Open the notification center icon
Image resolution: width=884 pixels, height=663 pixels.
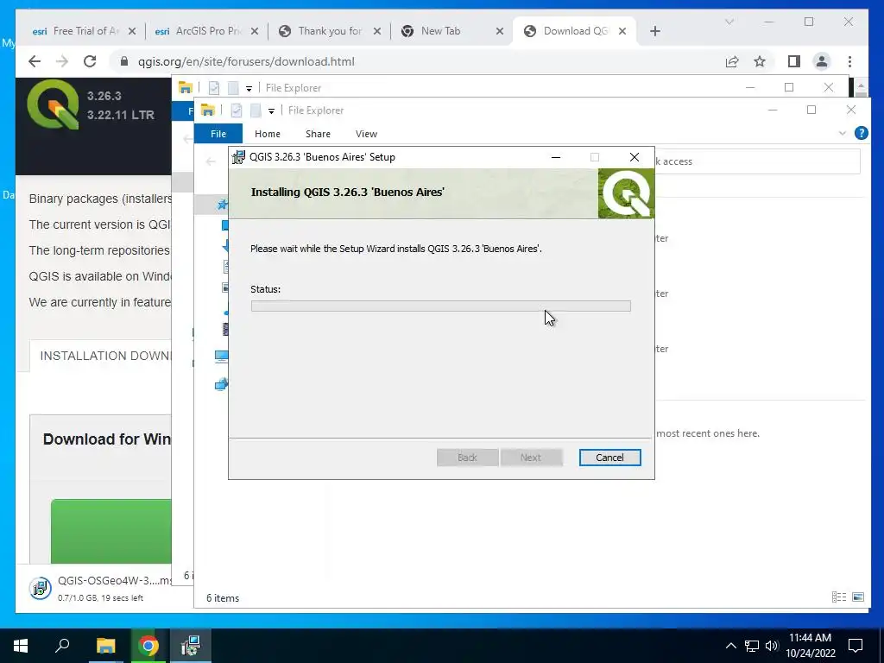click(856, 646)
